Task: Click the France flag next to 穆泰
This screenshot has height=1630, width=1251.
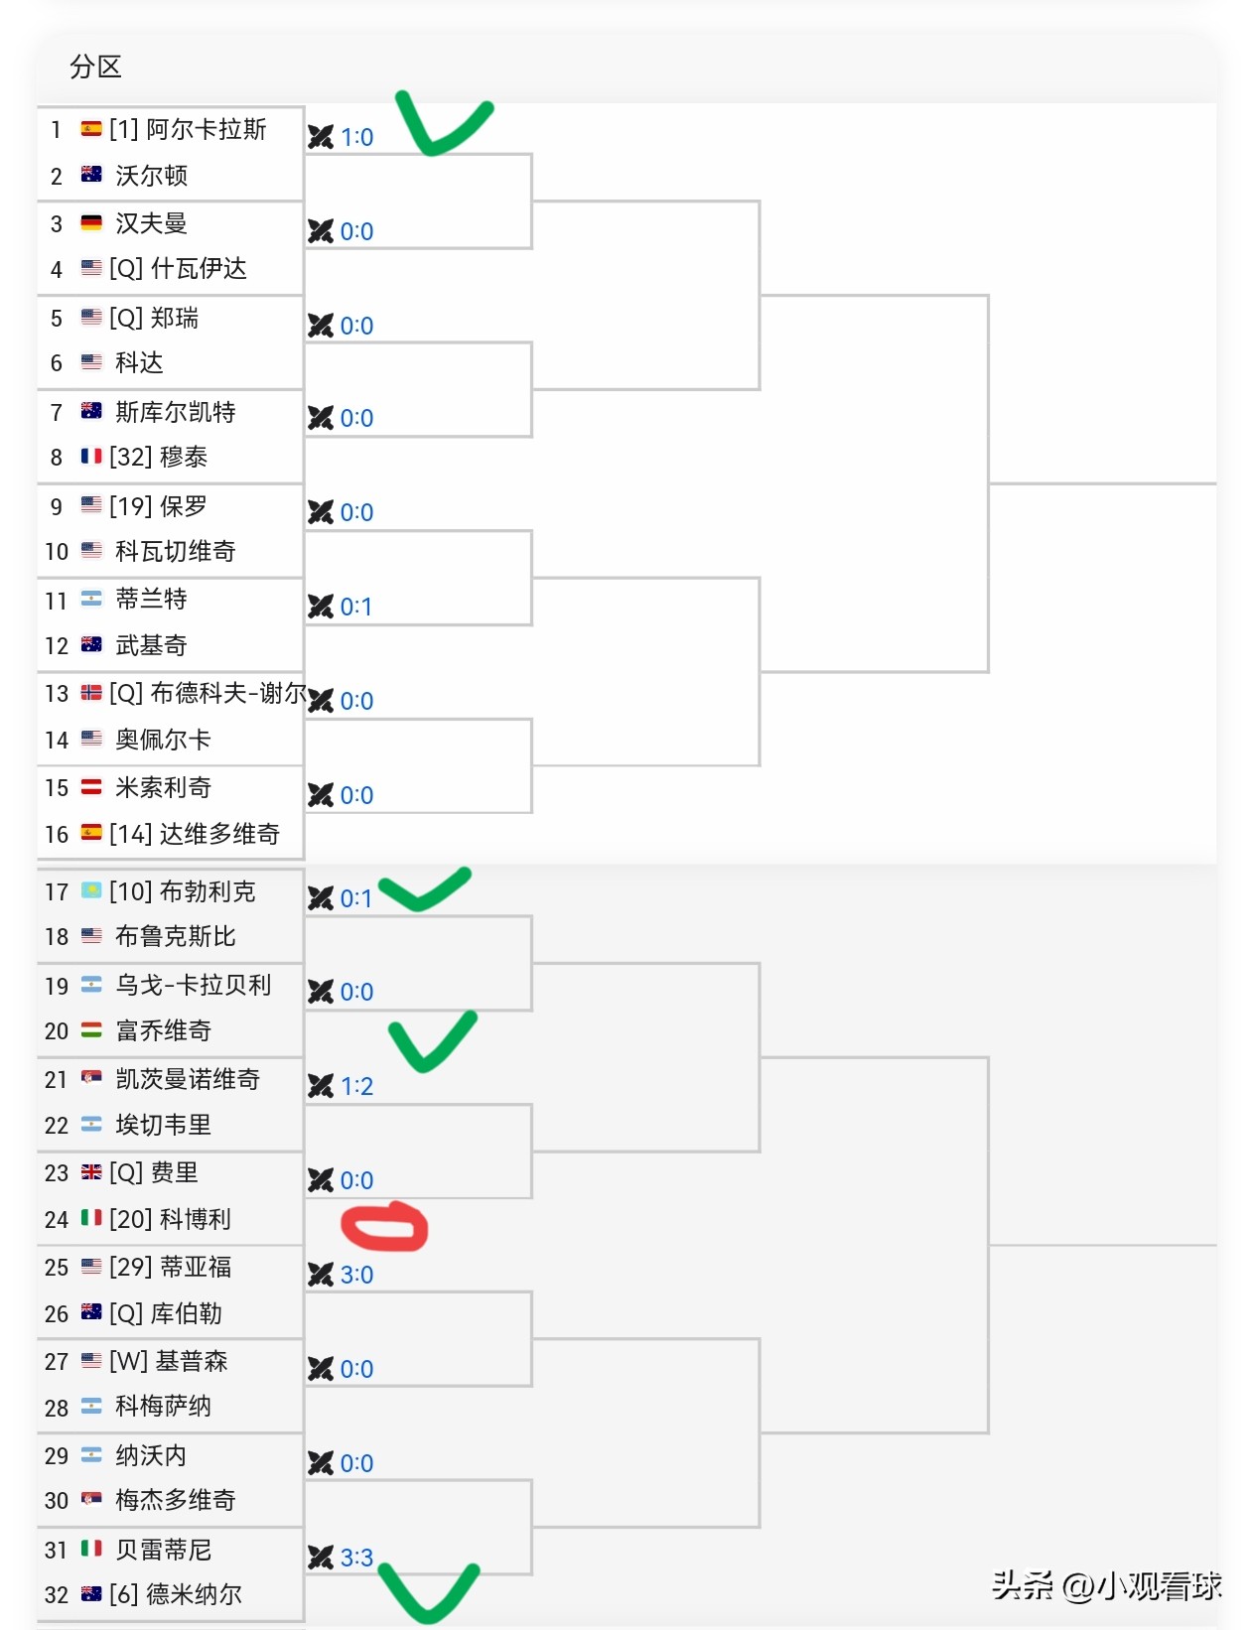Action: [91, 457]
